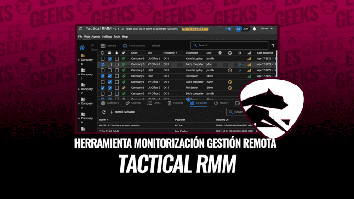Click green check status icon in LA Office 6 row
Viewport: 354px width, 199px height.
pyautogui.click(x=124, y=59)
